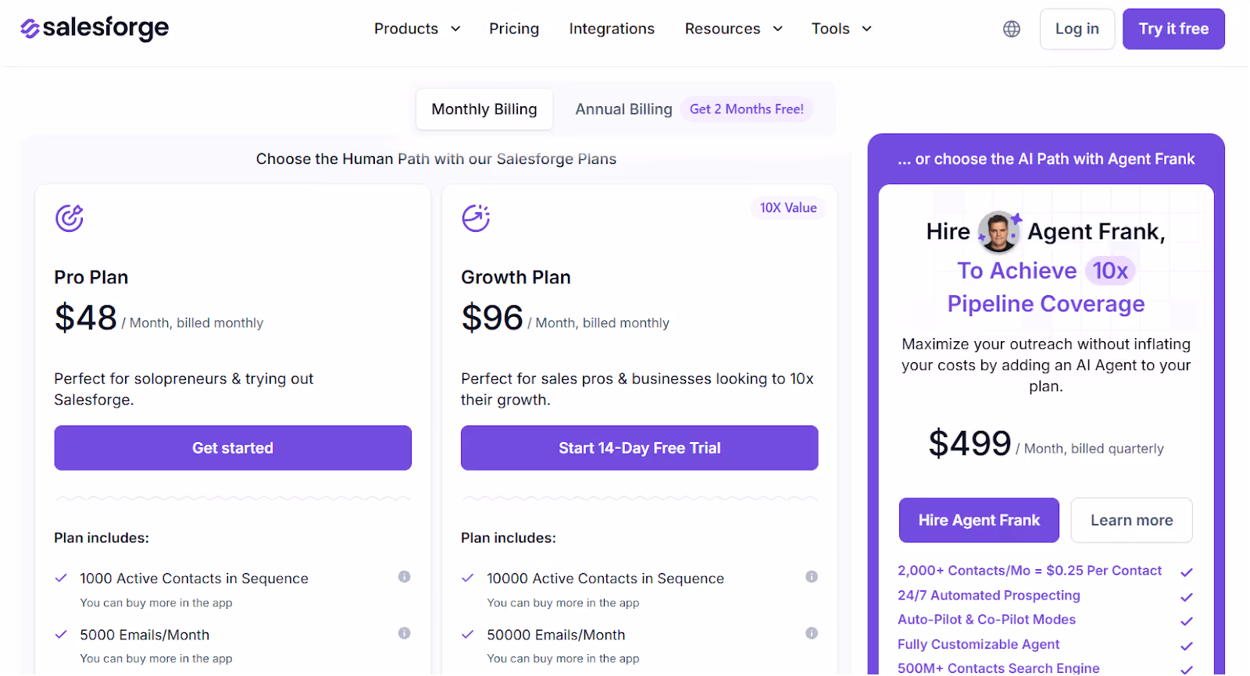This screenshot has width=1250, height=676.
Task: Click 'Auto-Pilot & Co-Pilot Modes' text
Action: [987, 620]
